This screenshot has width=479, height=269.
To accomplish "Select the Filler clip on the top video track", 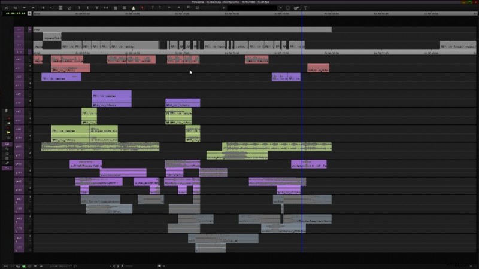I will pyautogui.click(x=182, y=29).
